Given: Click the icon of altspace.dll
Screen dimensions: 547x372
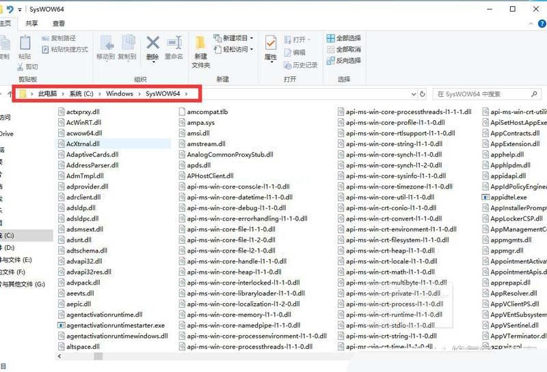Looking at the screenshot, I should coord(61,347).
